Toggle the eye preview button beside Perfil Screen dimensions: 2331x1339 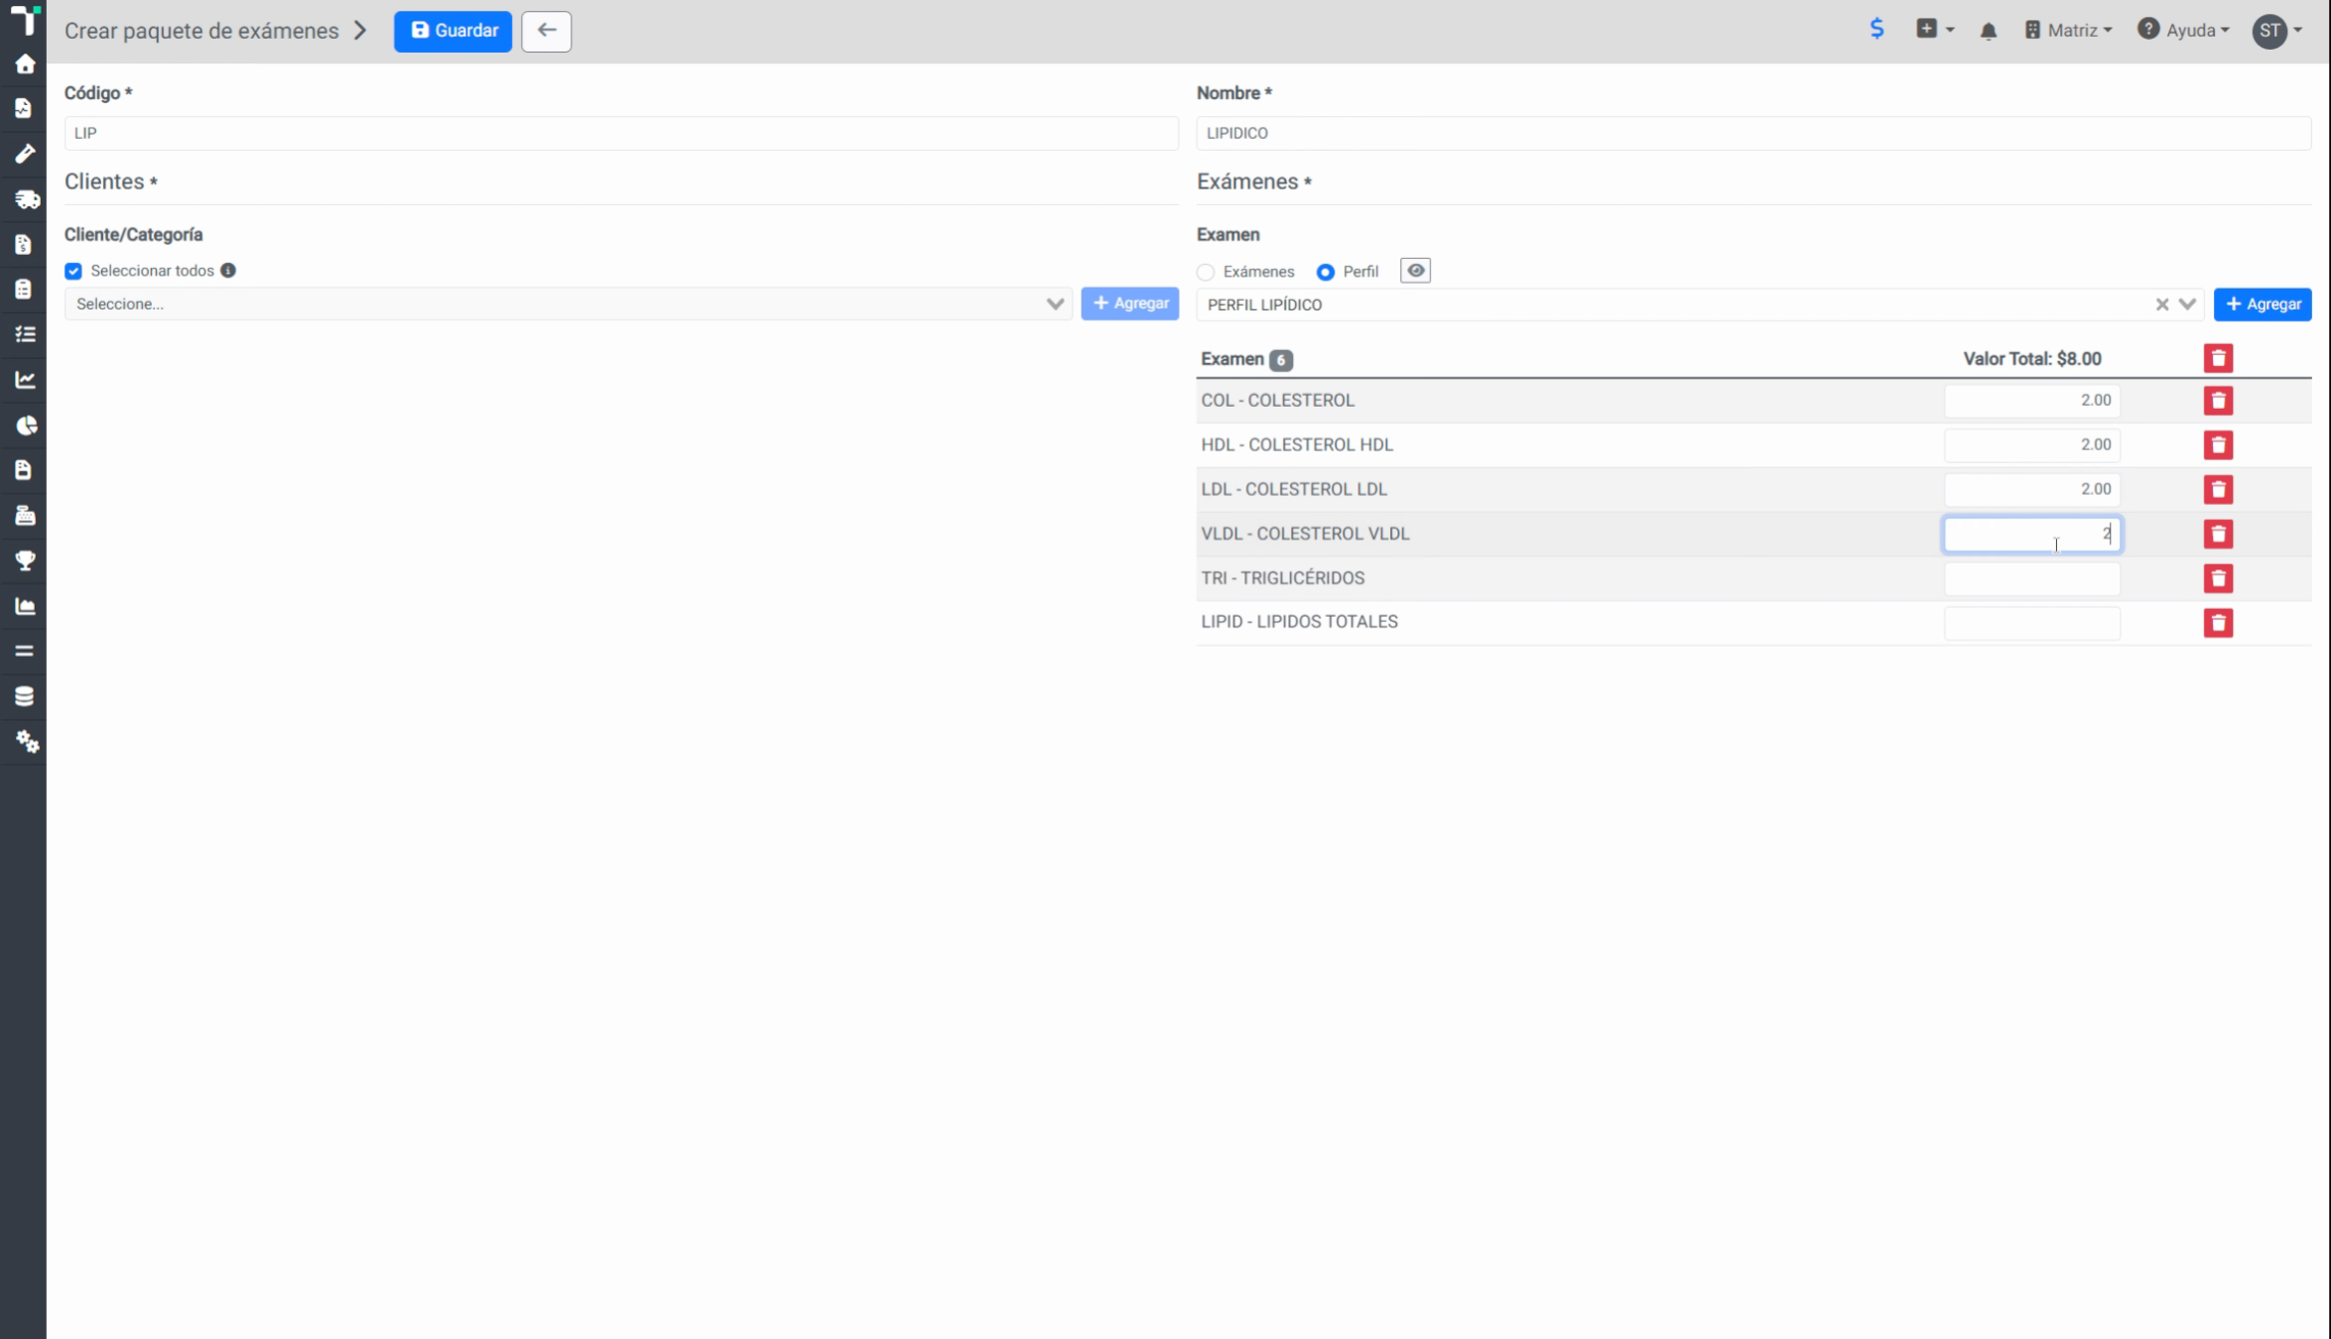click(x=1415, y=271)
